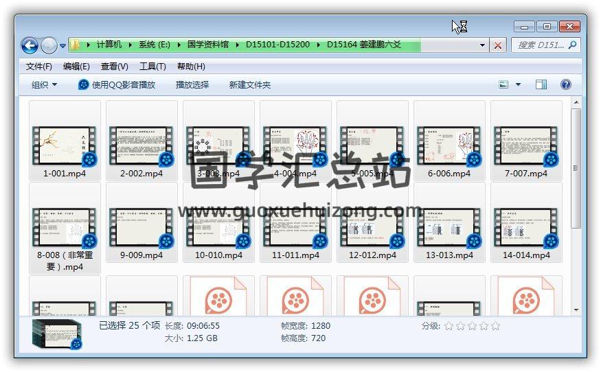Click the change view icon
Image resolution: width=601 pixels, height=372 pixels.
(x=503, y=84)
